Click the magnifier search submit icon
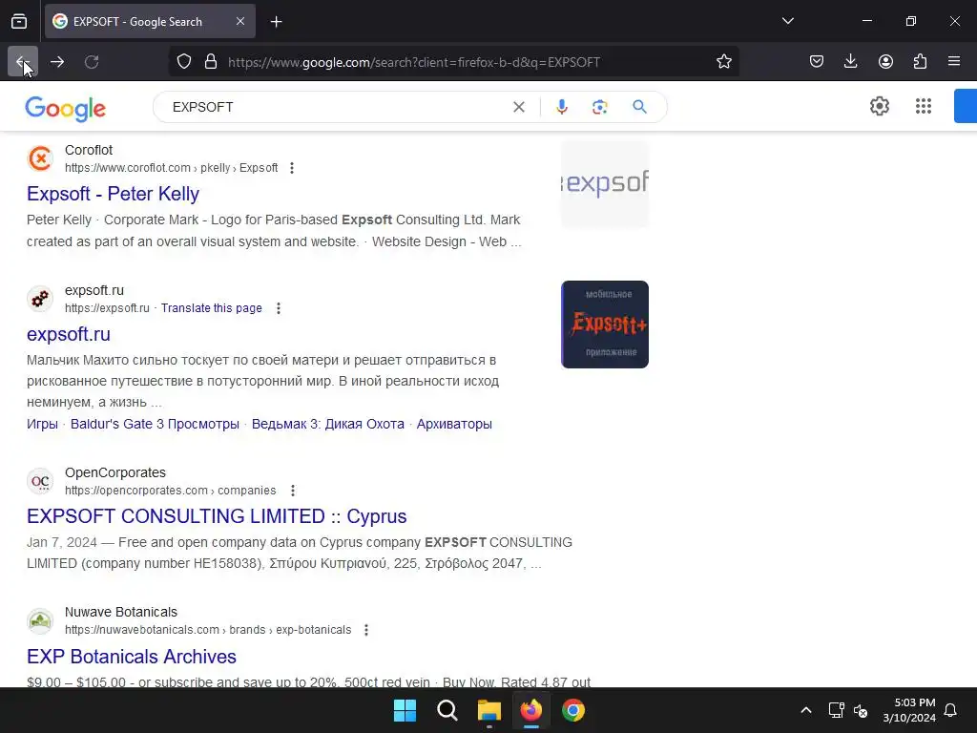This screenshot has width=977, height=733. (640, 107)
